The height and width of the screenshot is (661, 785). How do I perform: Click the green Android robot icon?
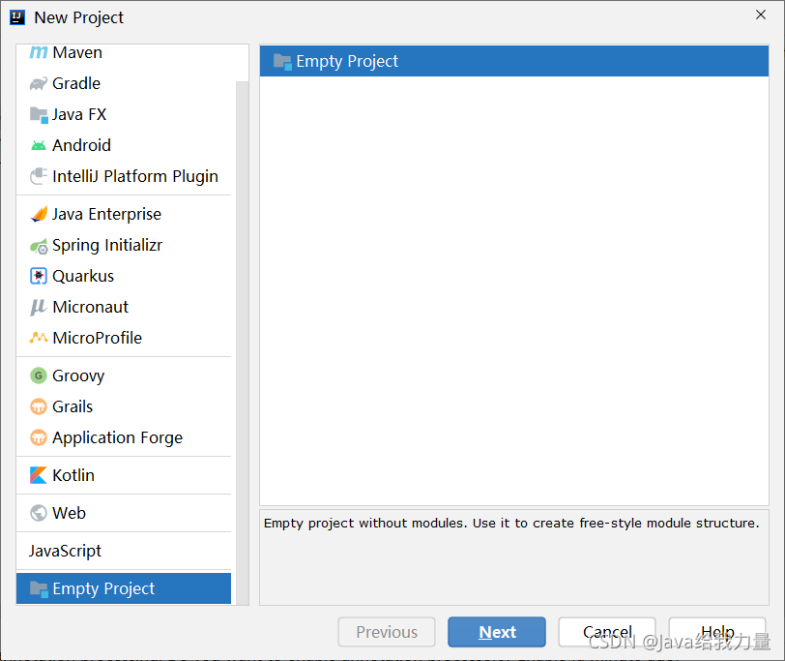(x=38, y=145)
